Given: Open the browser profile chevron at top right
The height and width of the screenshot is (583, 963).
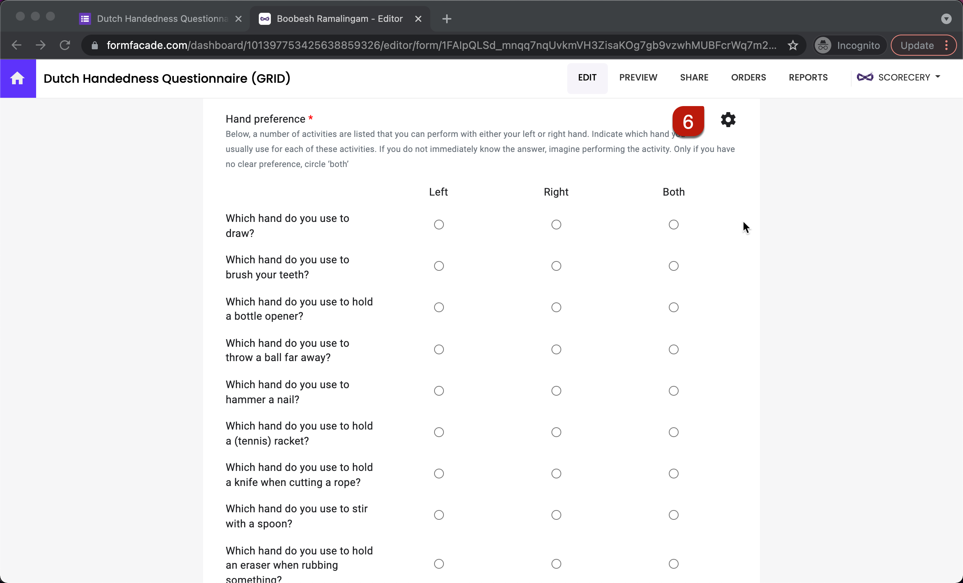Looking at the screenshot, I should click(x=946, y=18).
